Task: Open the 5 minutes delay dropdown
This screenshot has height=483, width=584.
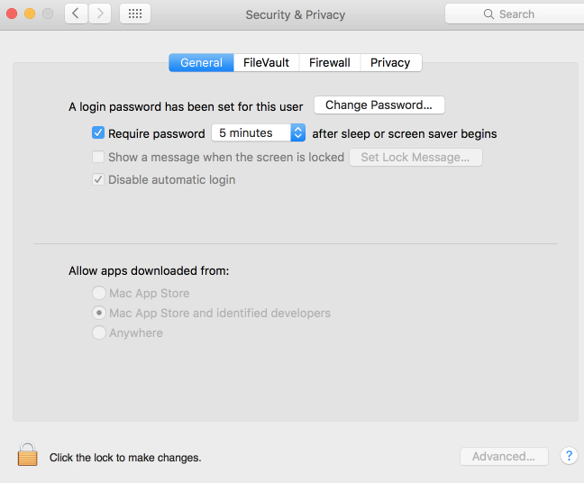Action: pos(259,132)
